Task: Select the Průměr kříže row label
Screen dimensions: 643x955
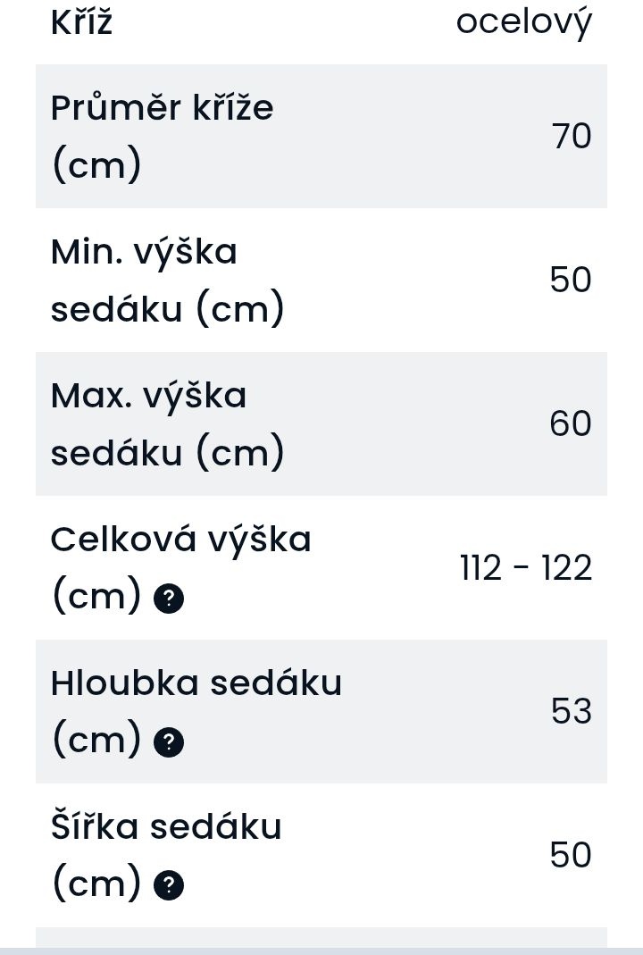Action: pyautogui.click(x=161, y=136)
